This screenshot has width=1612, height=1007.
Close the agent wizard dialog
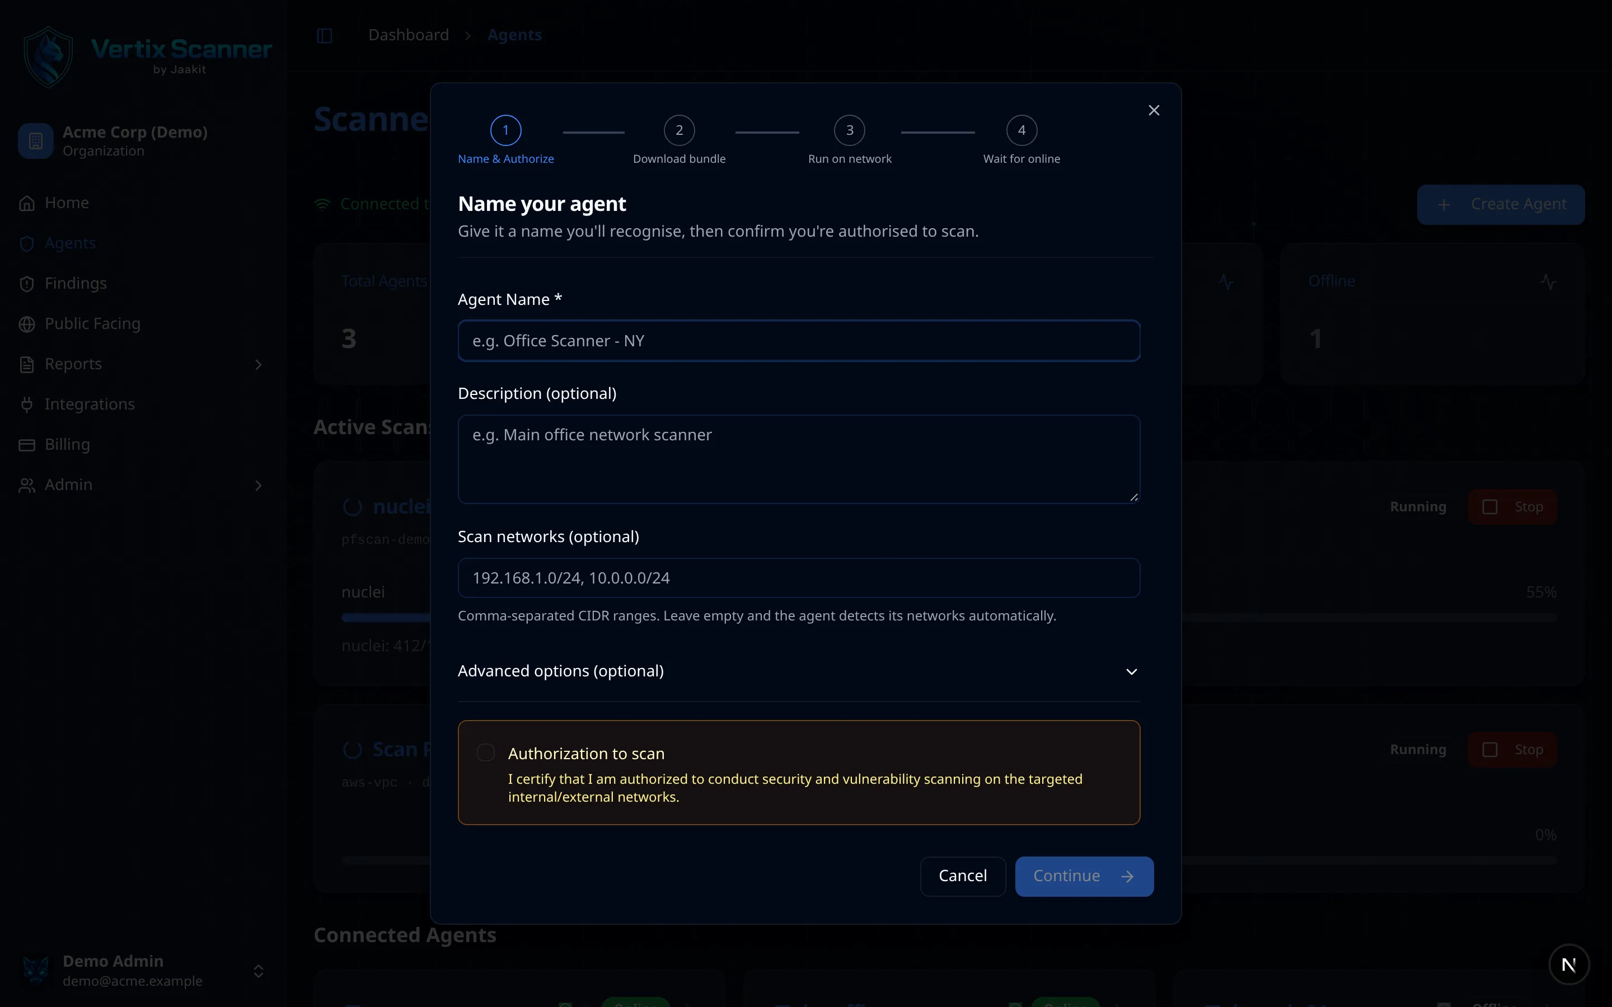(x=1154, y=111)
